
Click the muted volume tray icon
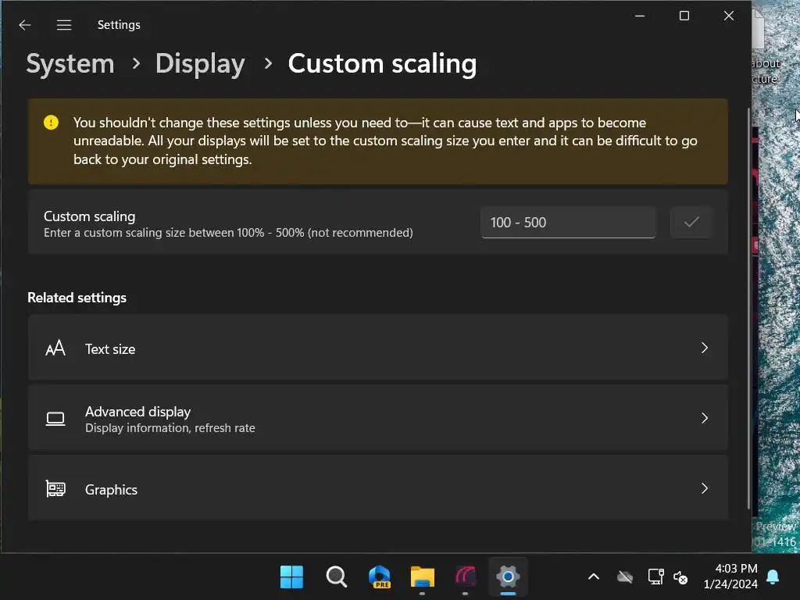point(680,577)
